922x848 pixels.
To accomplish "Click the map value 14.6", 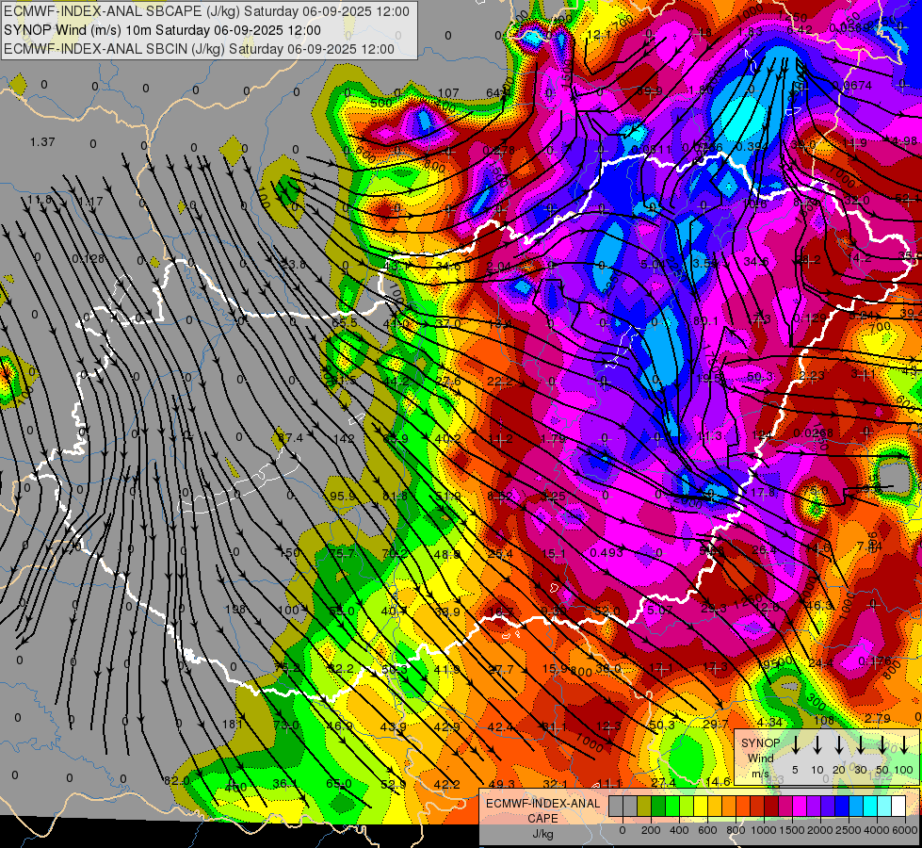I will pyautogui.click(x=718, y=781).
